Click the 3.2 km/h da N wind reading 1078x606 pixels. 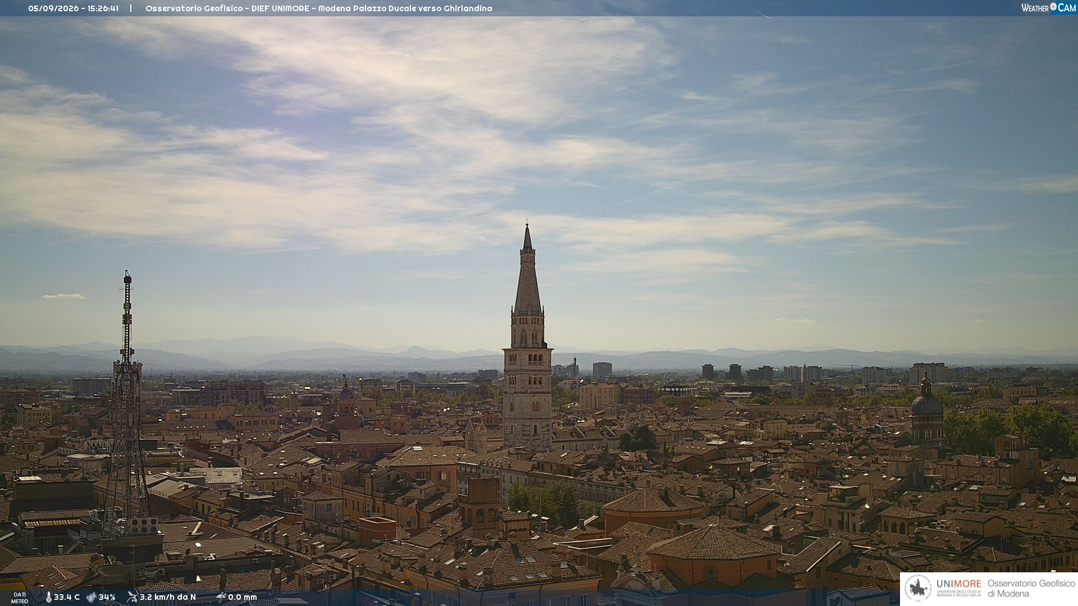pyautogui.click(x=168, y=597)
